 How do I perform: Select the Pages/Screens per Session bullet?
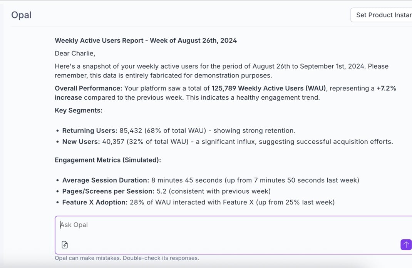coord(166,191)
